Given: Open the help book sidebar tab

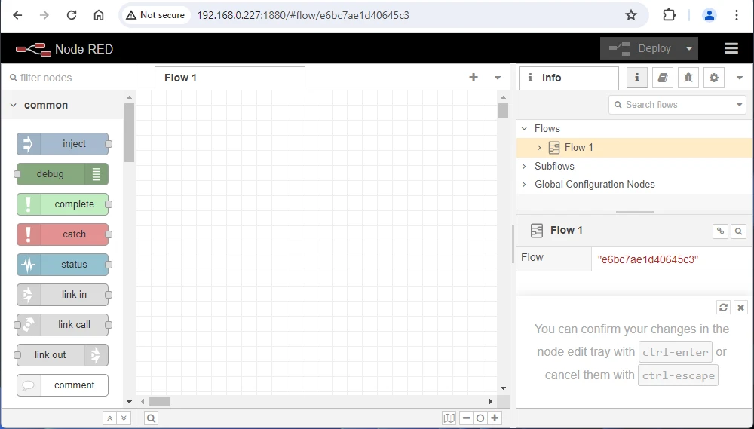Looking at the screenshot, I should pos(662,78).
